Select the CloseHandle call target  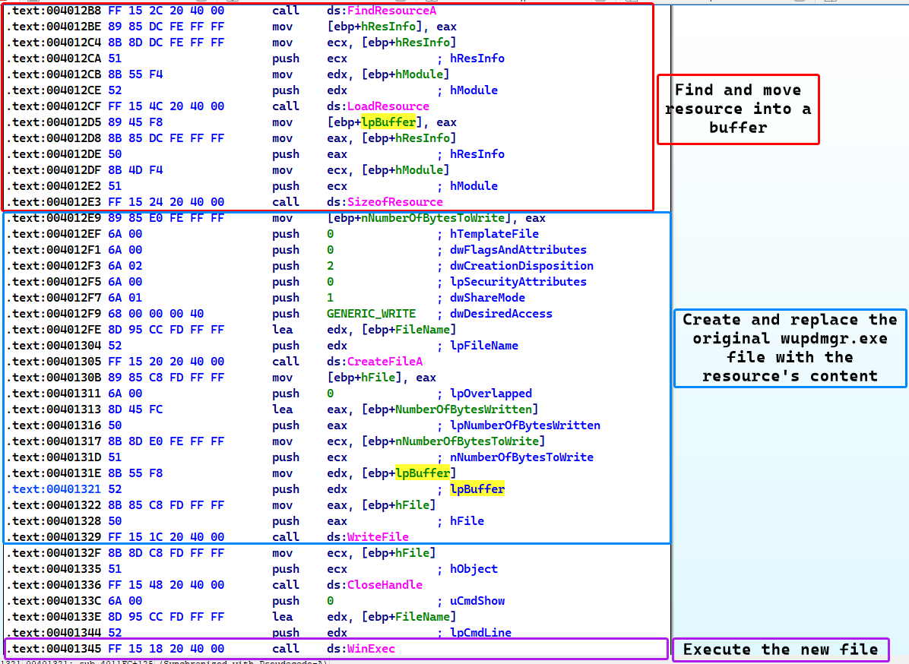click(385, 584)
